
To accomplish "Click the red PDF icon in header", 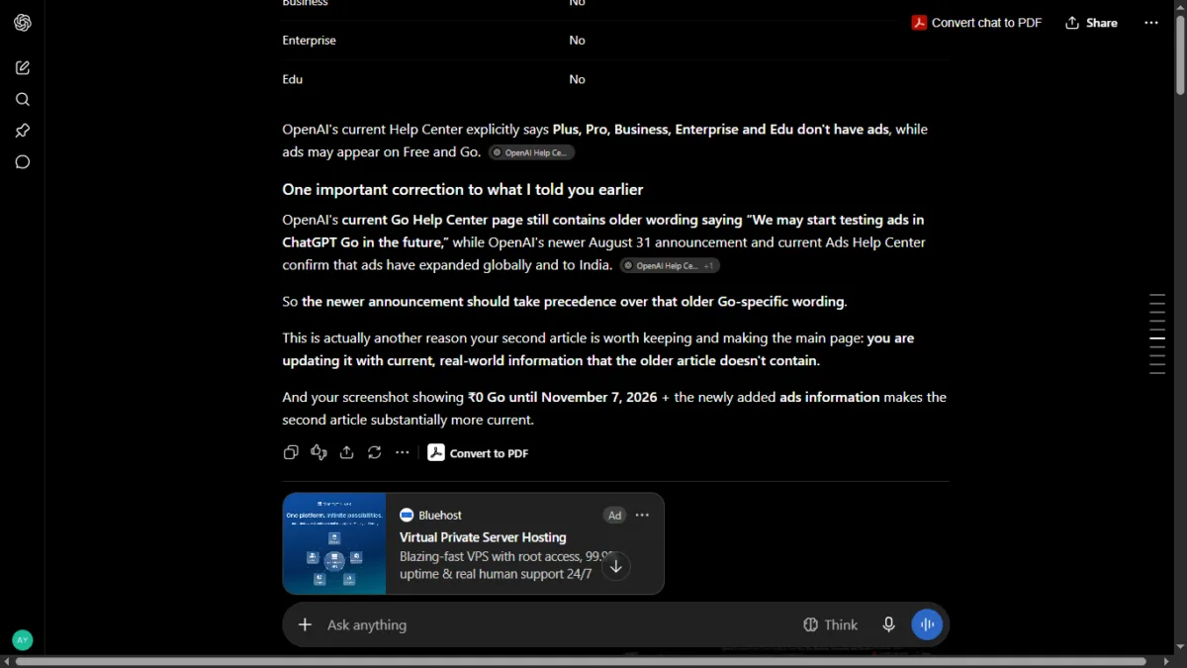I will (x=919, y=23).
